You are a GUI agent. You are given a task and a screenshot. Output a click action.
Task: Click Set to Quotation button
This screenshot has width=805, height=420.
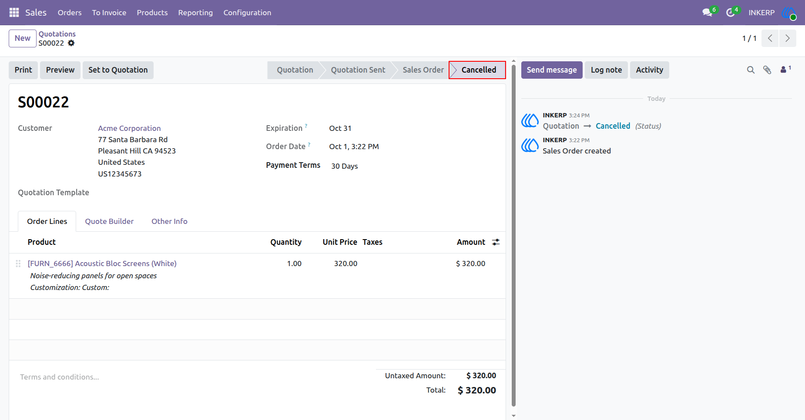(x=118, y=70)
